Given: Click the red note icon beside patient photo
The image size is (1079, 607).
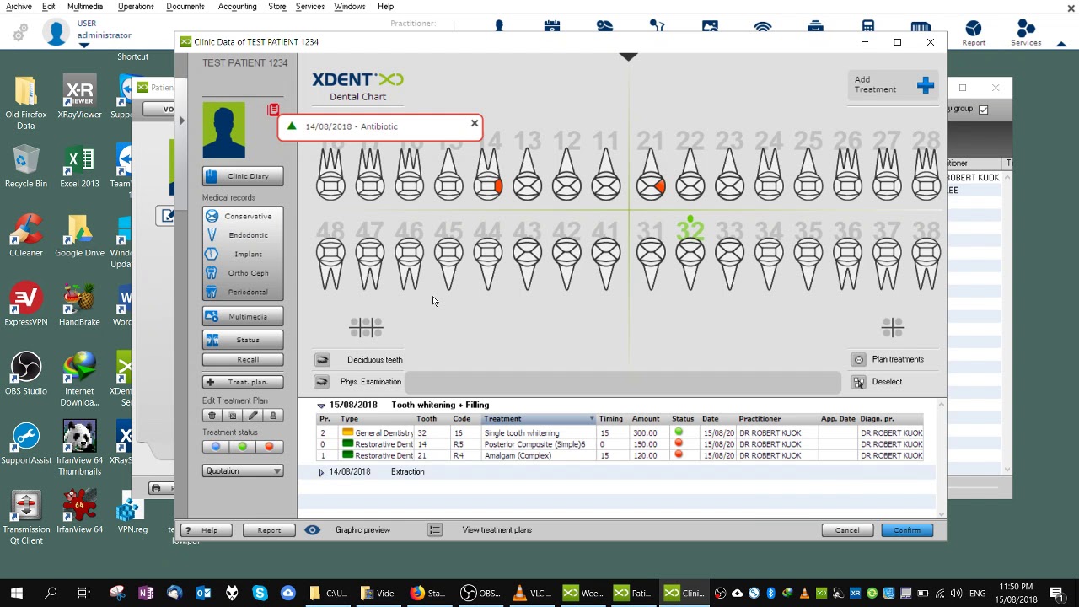Looking at the screenshot, I should [274, 110].
